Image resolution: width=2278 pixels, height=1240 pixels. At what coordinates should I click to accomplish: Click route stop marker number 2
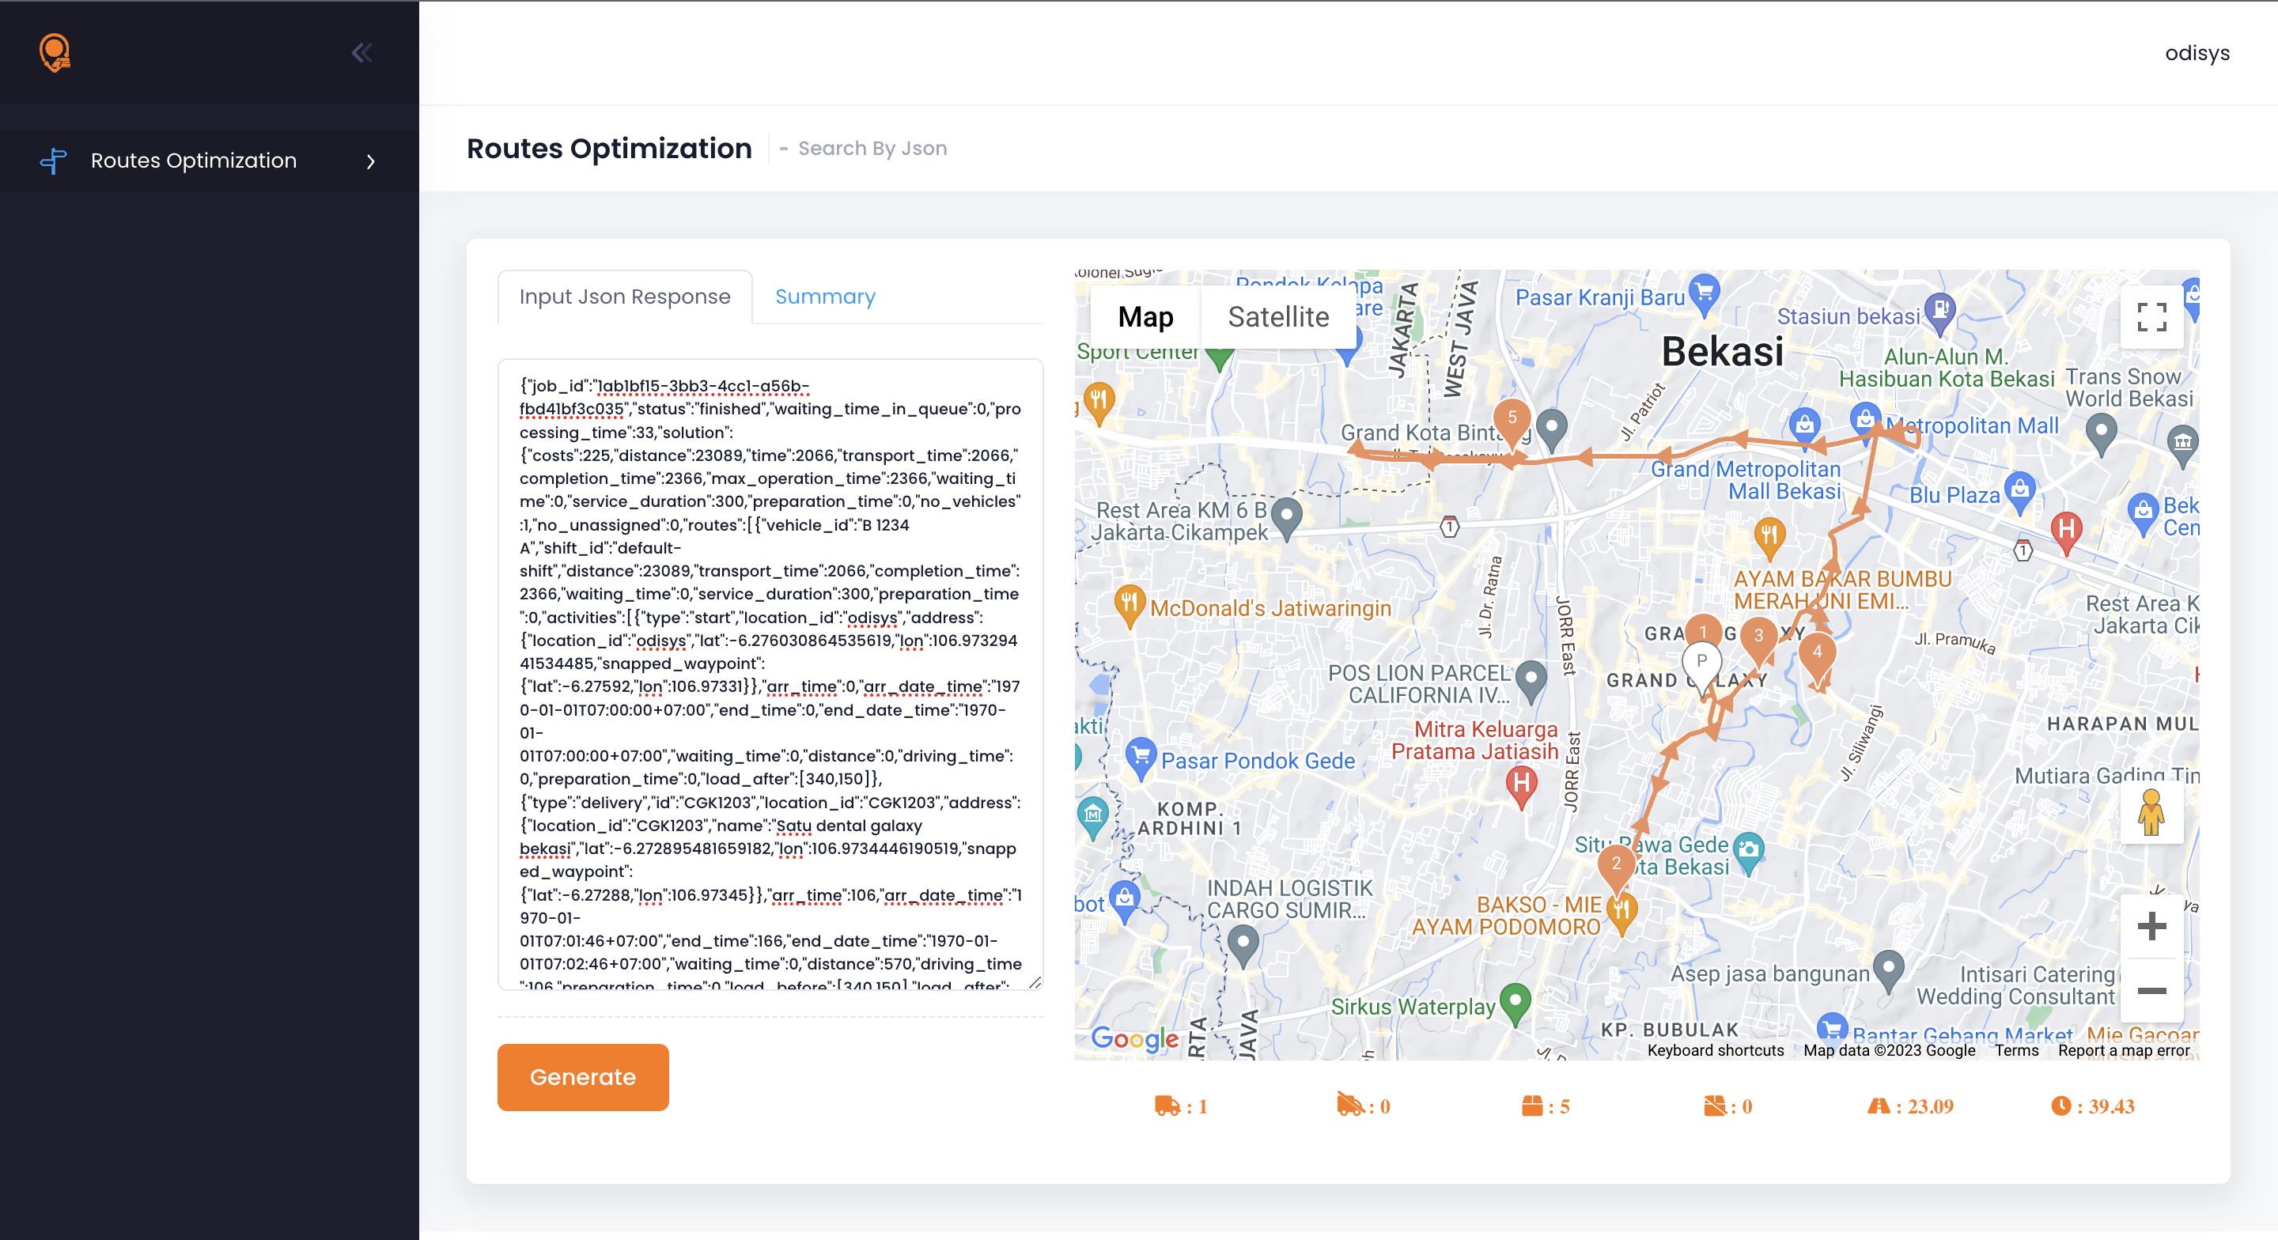tap(1616, 865)
